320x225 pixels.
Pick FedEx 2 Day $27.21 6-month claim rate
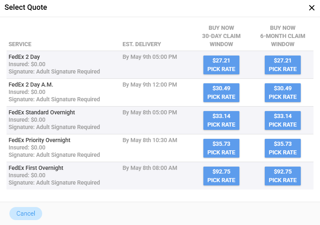tap(283, 65)
